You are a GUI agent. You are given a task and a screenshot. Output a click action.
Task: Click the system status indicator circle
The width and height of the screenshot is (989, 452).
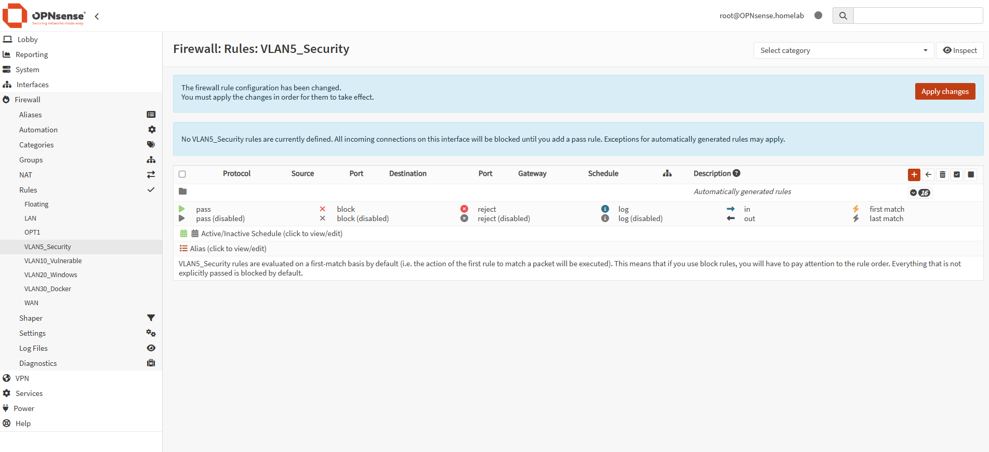click(818, 16)
